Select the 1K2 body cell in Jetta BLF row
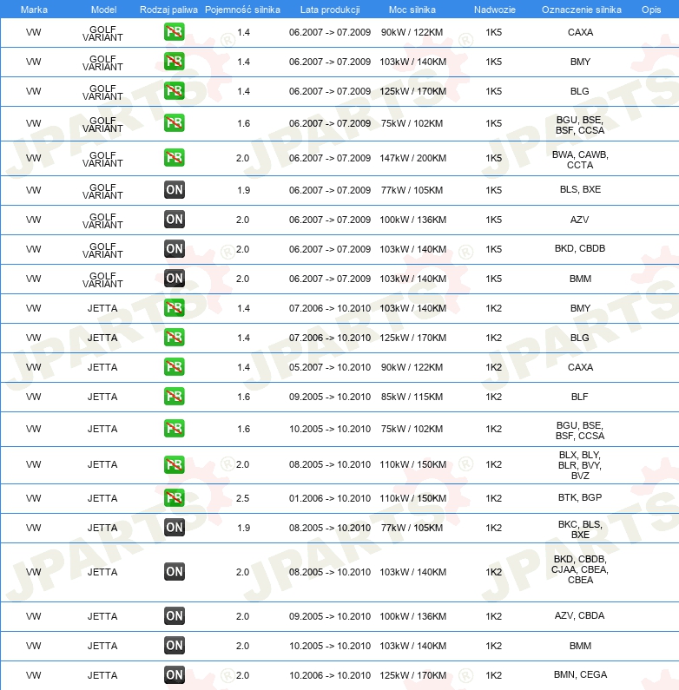 click(493, 397)
